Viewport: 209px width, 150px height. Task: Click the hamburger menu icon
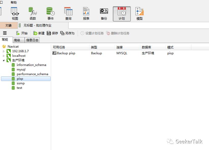point(5,33)
